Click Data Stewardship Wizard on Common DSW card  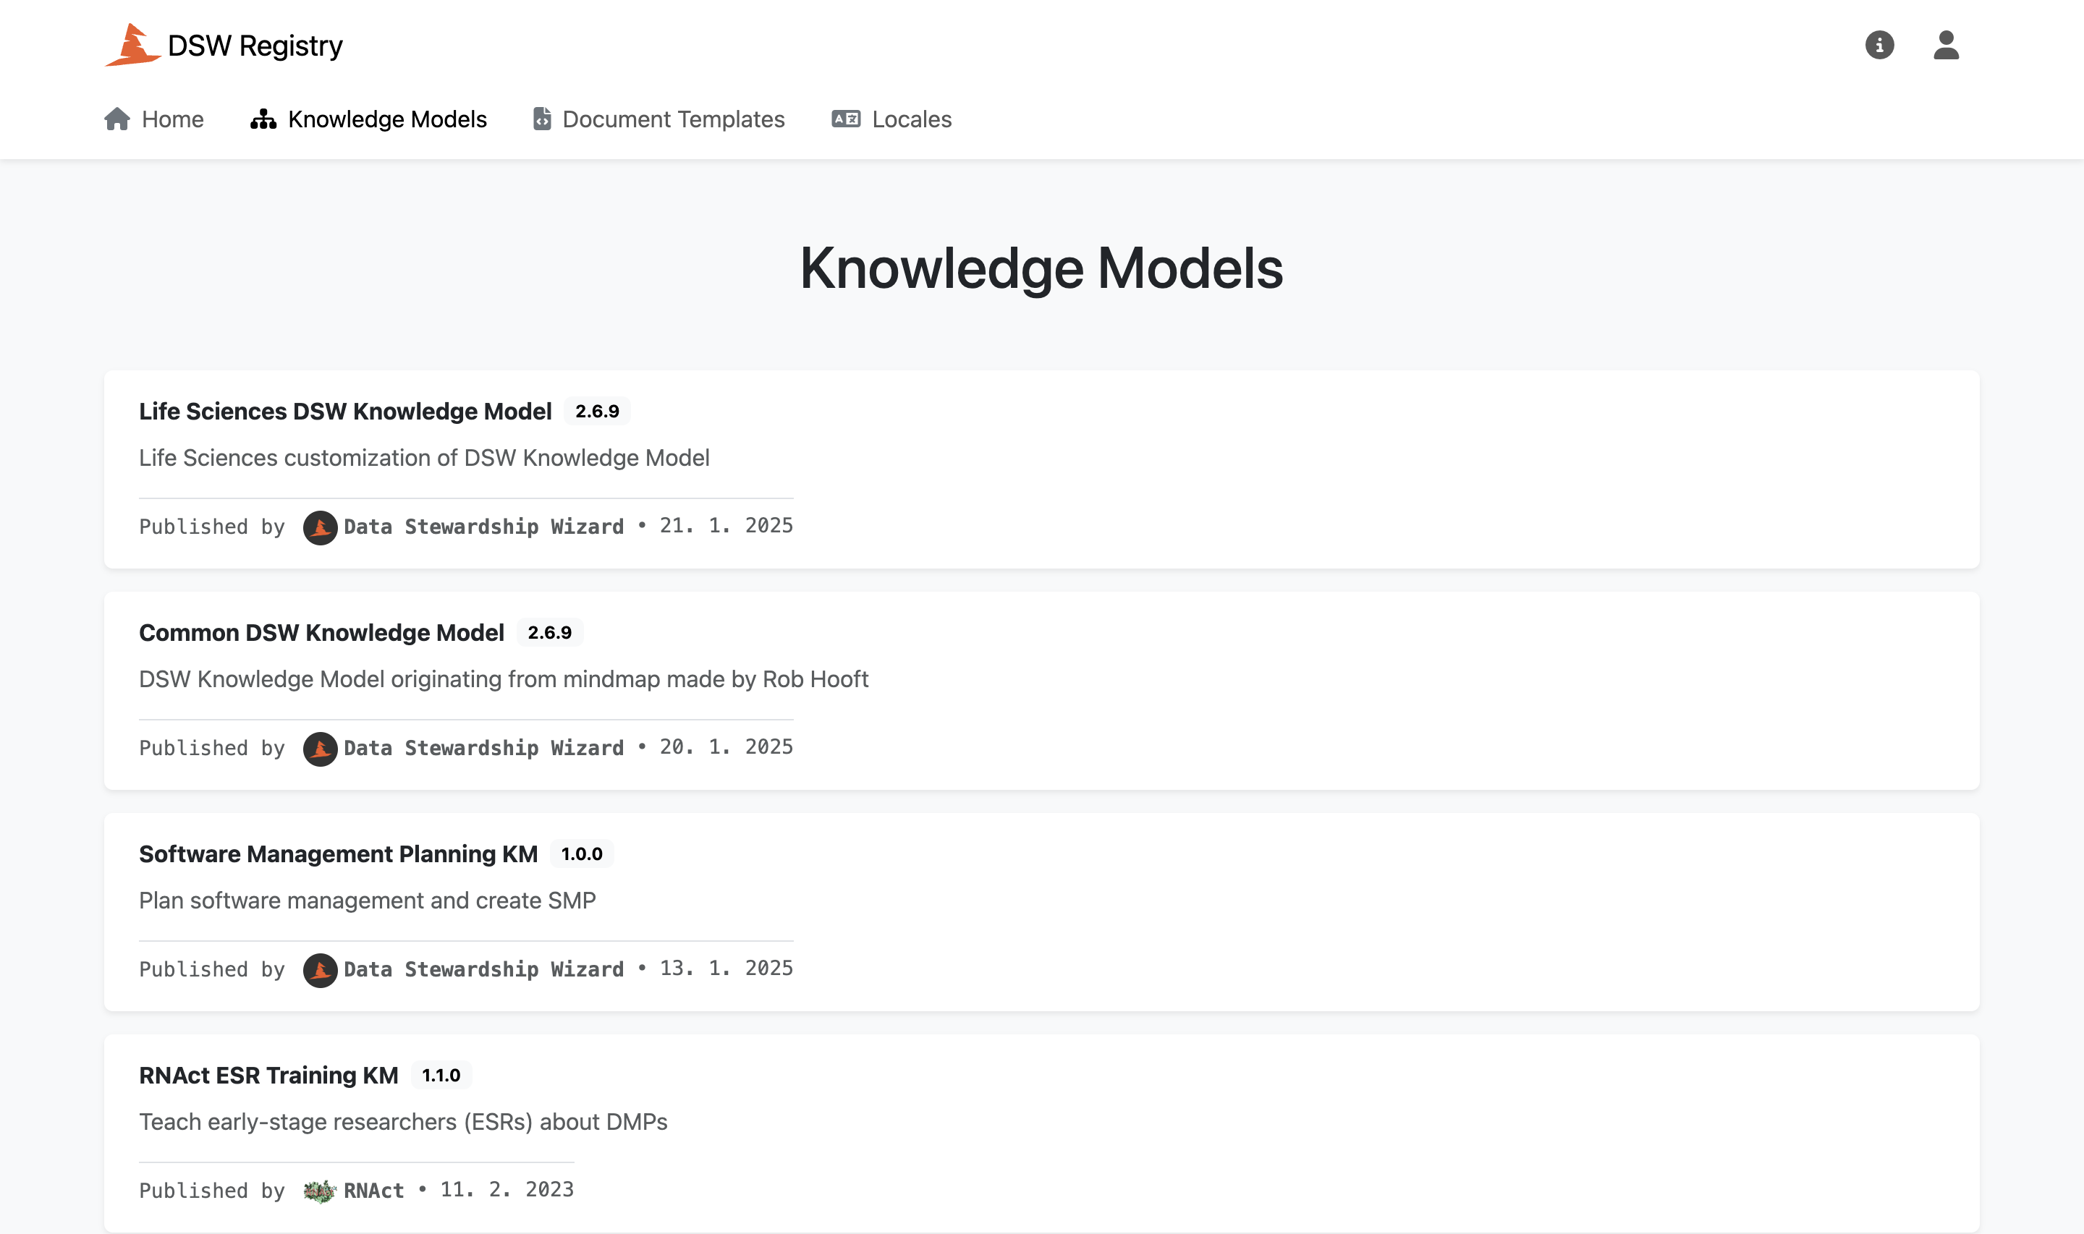[484, 749]
